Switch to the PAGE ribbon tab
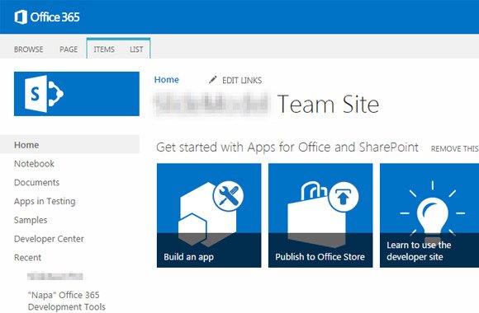The height and width of the screenshot is (313, 479). (69, 49)
